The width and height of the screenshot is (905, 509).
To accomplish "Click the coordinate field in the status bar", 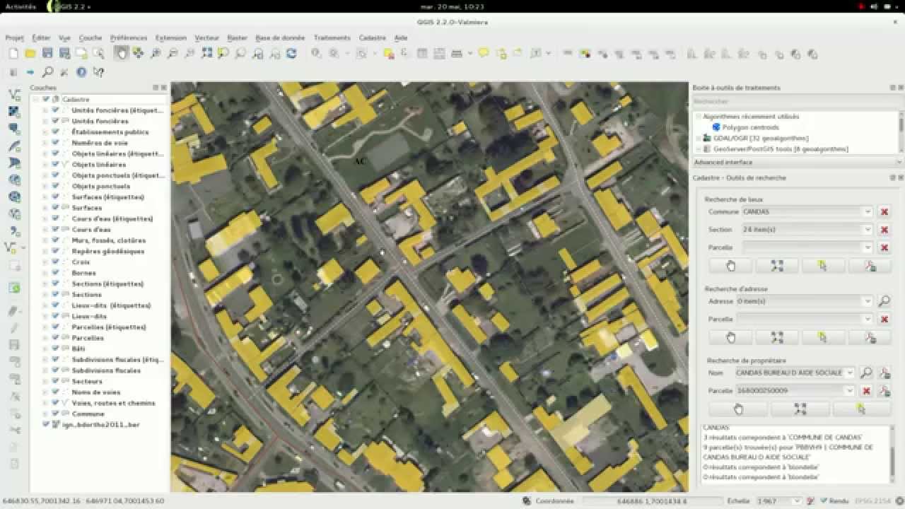I will (x=653, y=501).
